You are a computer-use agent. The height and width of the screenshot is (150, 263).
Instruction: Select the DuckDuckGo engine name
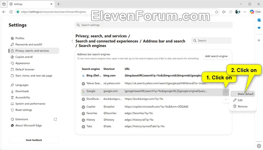(93, 99)
